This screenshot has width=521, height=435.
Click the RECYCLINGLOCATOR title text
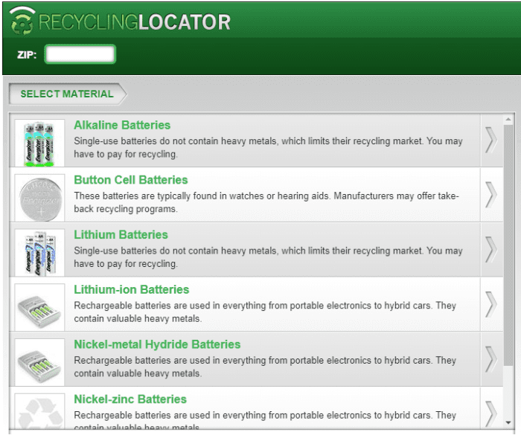tap(135, 22)
